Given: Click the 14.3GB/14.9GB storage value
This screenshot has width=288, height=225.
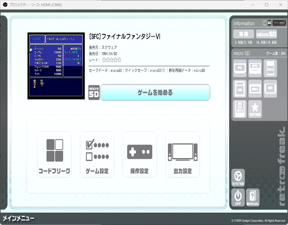Looking at the screenshot, I should tap(266, 43).
